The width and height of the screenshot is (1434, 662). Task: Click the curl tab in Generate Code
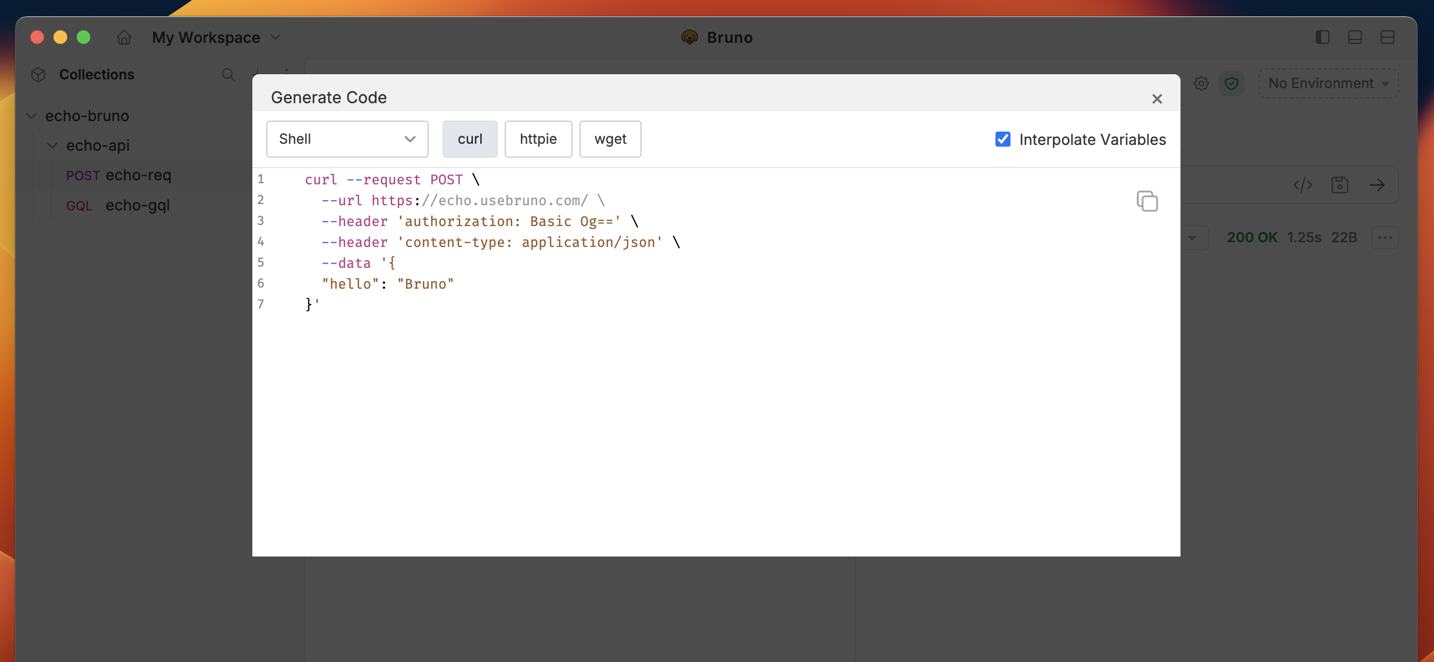coord(469,139)
